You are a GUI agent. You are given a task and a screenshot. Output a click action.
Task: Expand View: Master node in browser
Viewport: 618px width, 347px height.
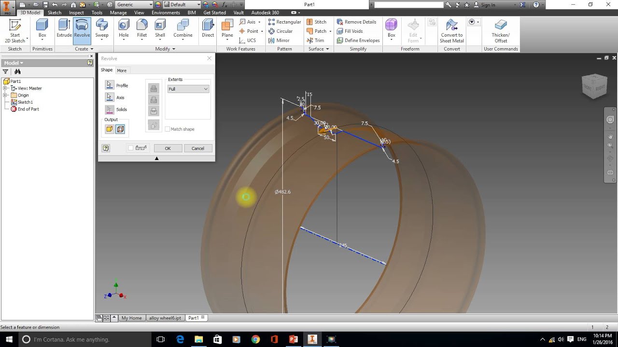5,88
